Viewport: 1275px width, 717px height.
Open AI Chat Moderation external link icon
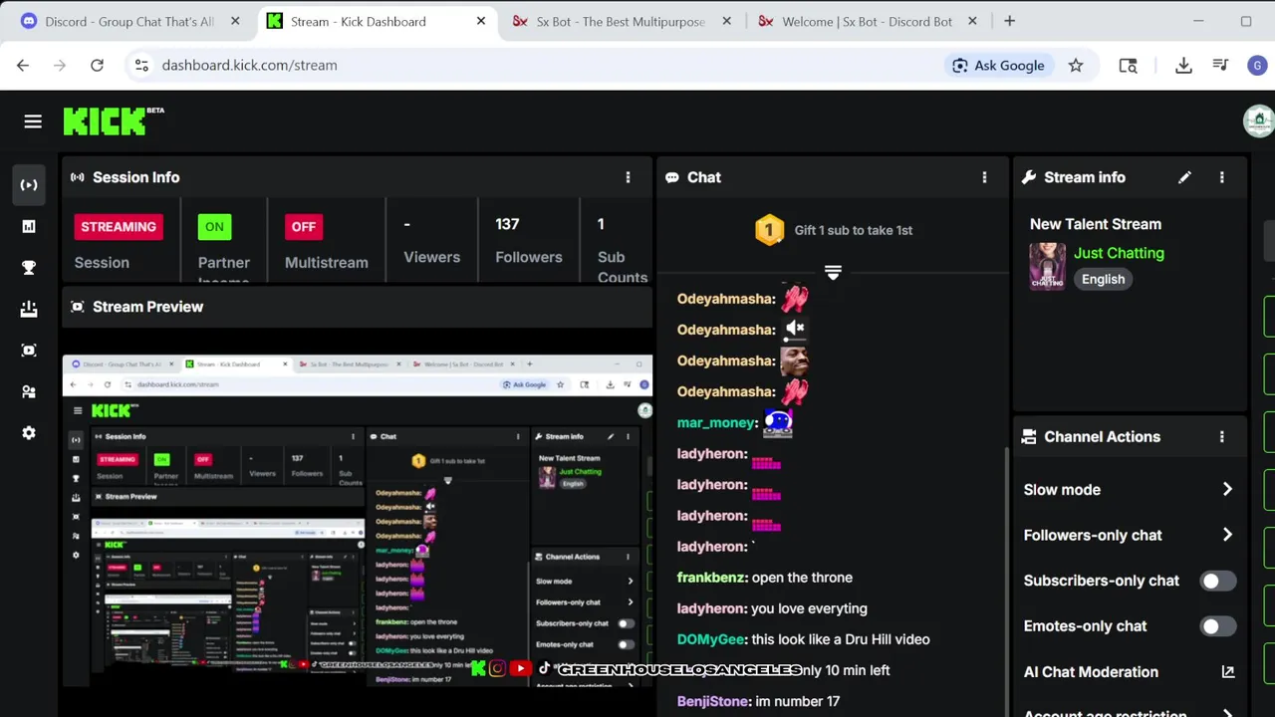click(1228, 672)
